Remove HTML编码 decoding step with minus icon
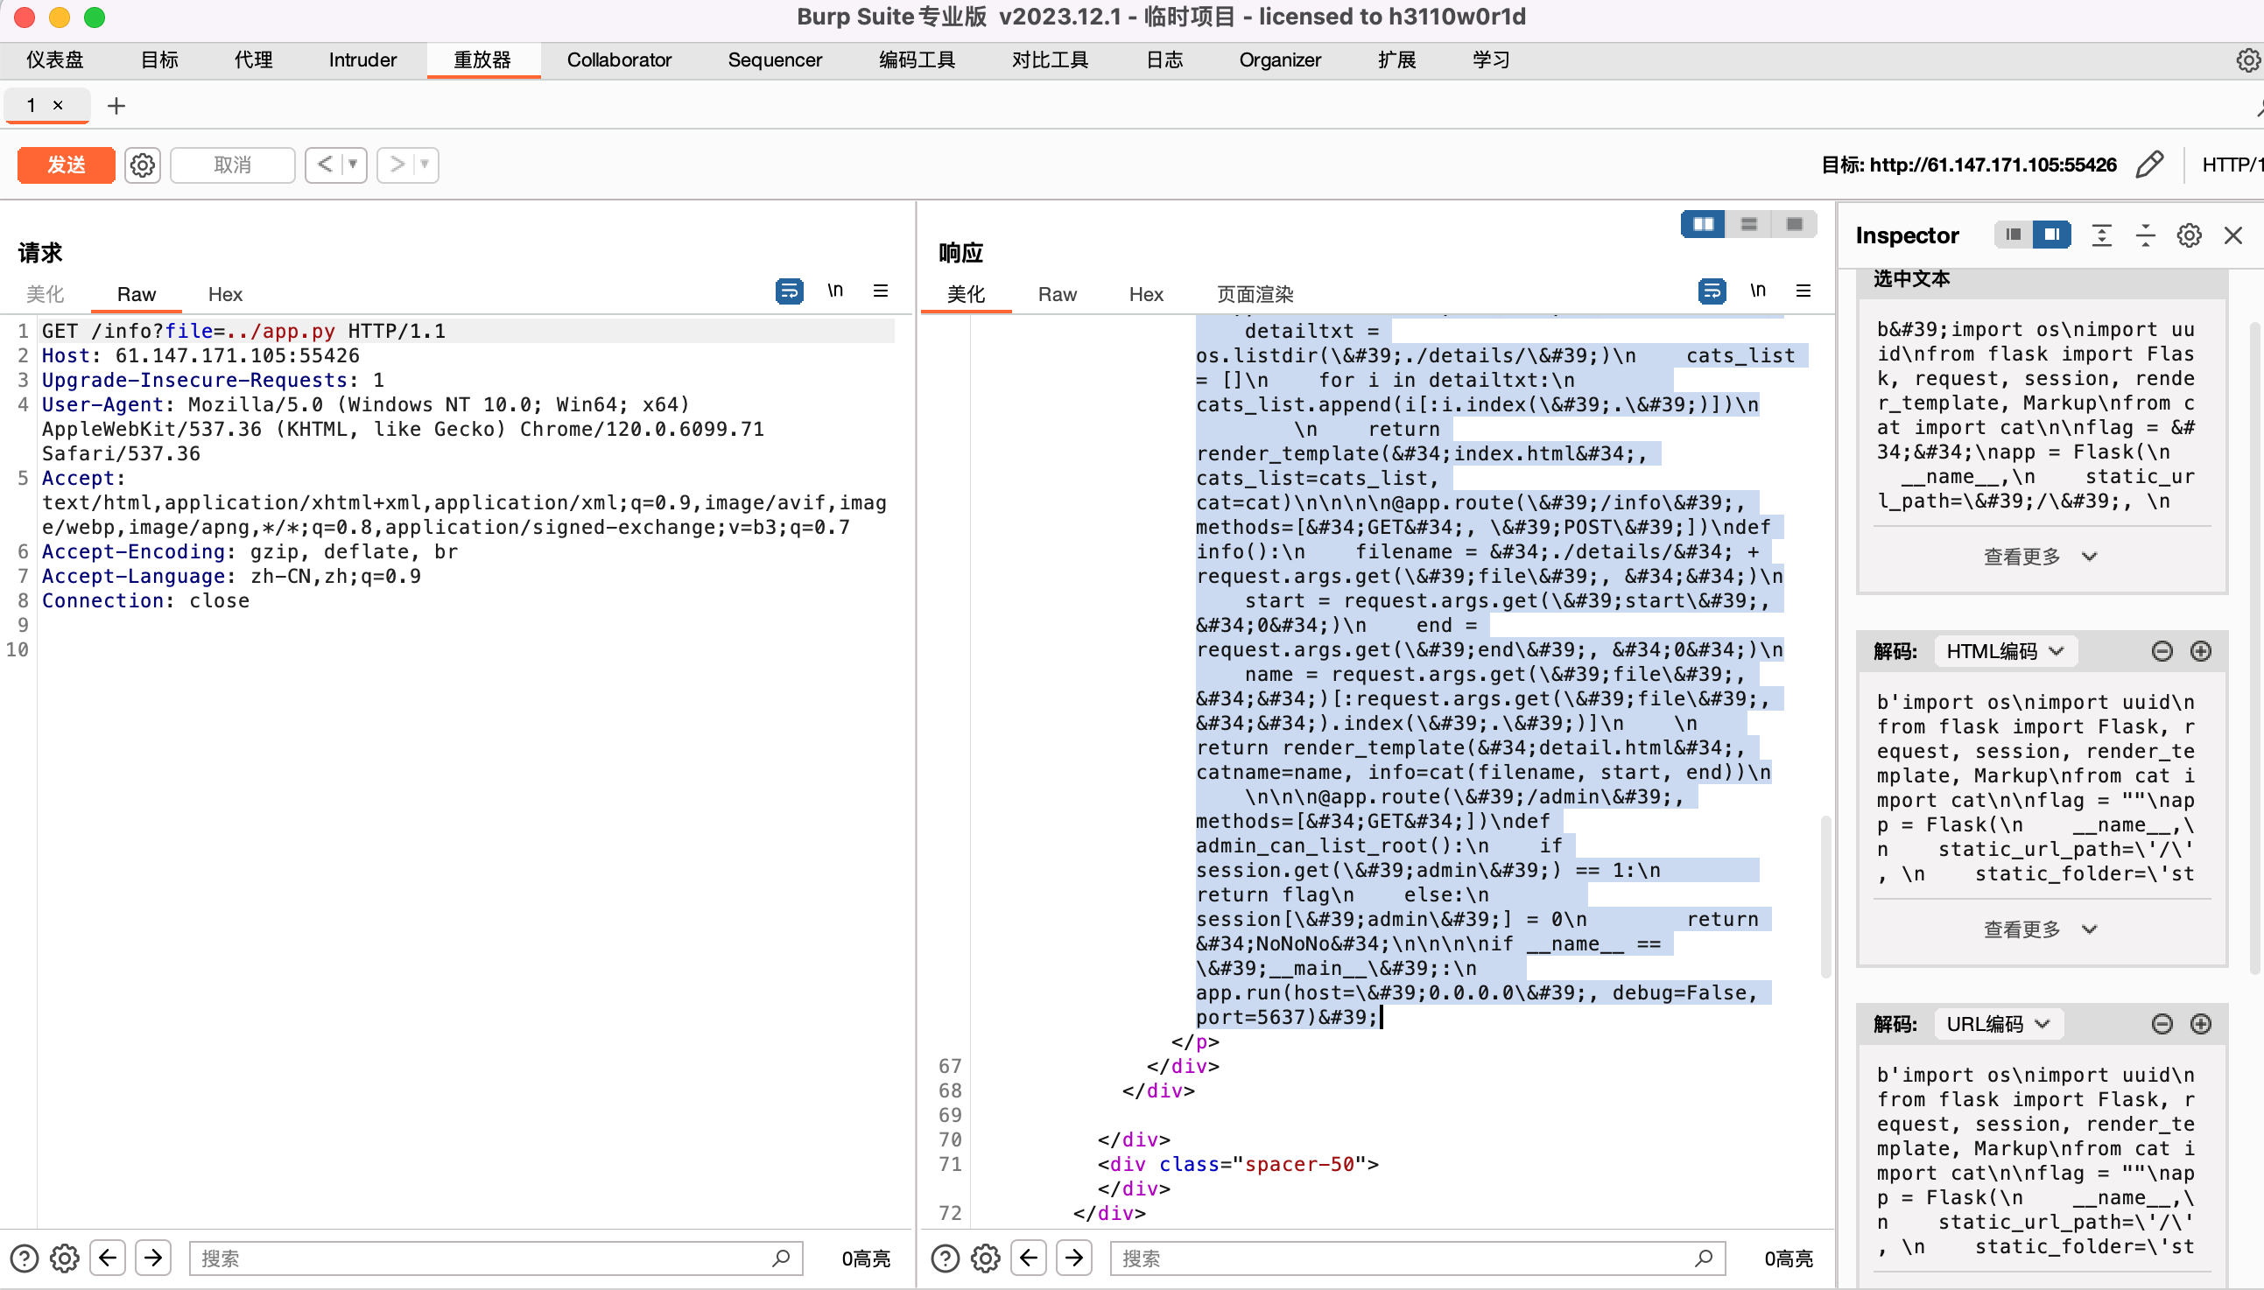The height and width of the screenshot is (1290, 2264). pyautogui.click(x=2162, y=651)
